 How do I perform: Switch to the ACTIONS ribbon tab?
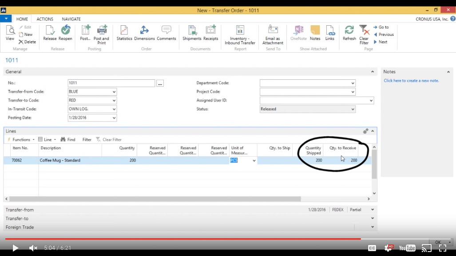point(45,19)
